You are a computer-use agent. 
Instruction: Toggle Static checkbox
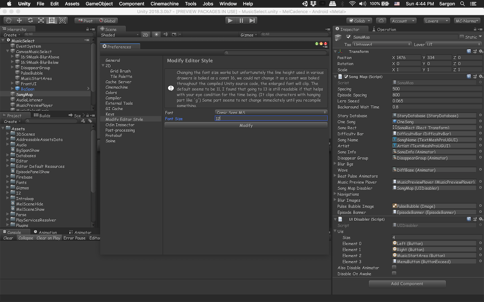[462, 37]
